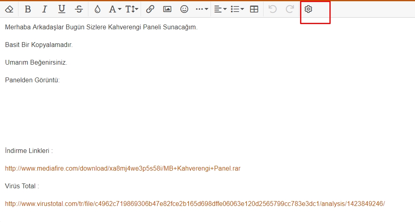Toggle BB code mode with gear icon

(308, 9)
